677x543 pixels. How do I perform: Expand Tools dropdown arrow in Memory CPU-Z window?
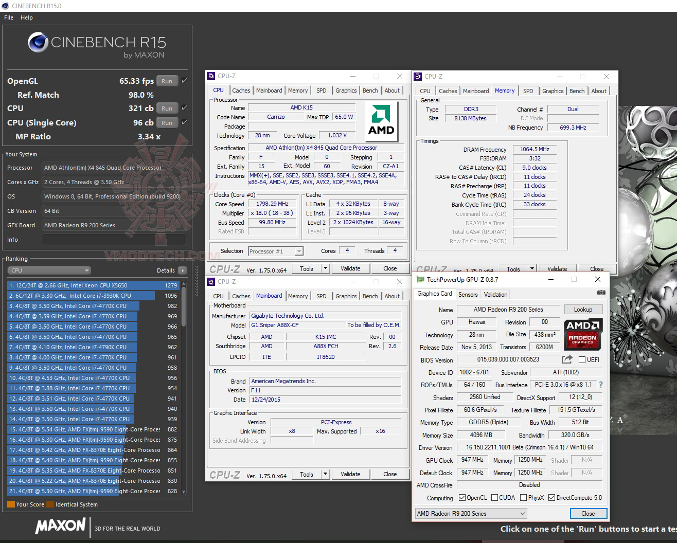532,268
